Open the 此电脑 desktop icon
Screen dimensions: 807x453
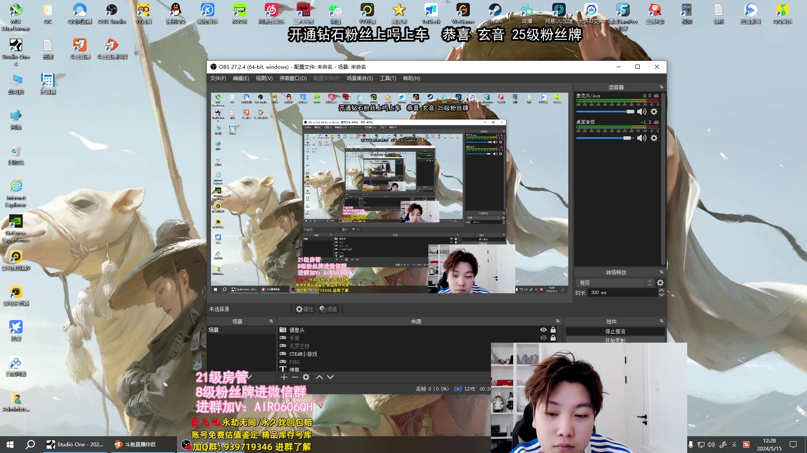pyautogui.click(x=16, y=84)
